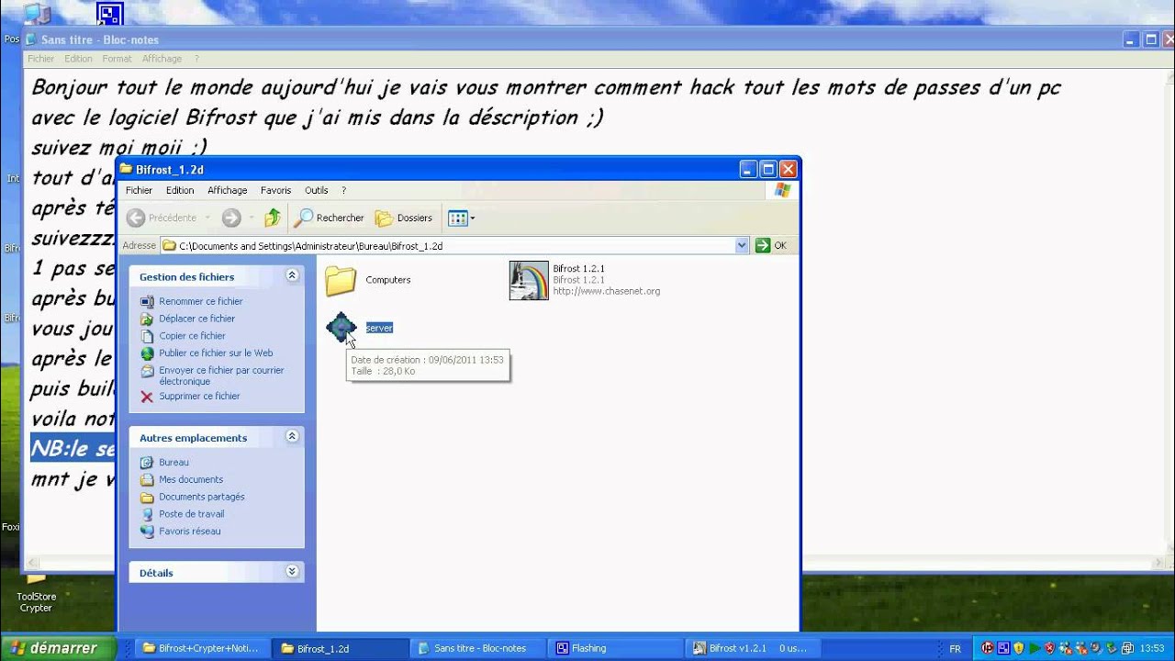The width and height of the screenshot is (1175, 661).
Task: Select the server file icon
Action: point(341,328)
